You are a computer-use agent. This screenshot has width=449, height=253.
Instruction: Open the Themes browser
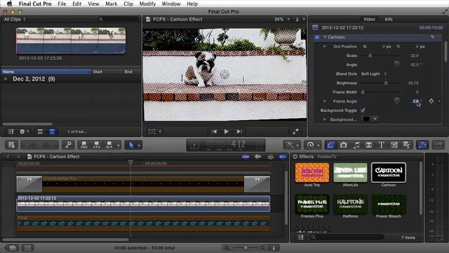point(407,145)
